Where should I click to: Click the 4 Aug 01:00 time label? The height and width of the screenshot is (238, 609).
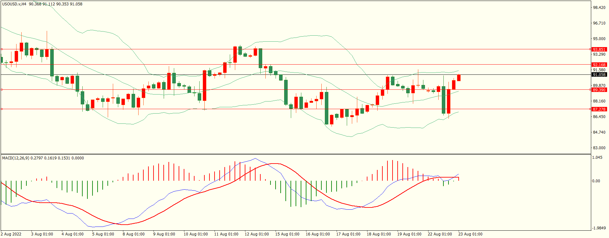click(x=72, y=234)
